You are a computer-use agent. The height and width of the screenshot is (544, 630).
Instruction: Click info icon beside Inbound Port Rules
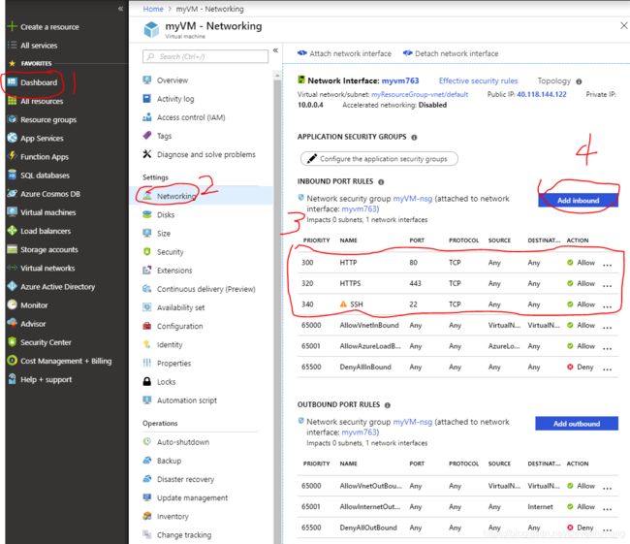[x=381, y=181]
